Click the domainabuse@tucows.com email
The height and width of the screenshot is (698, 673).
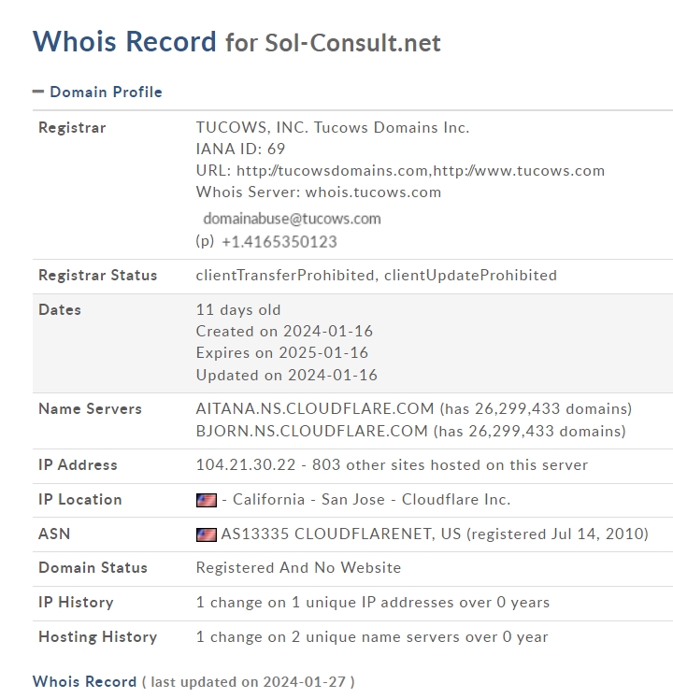(293, 219)
